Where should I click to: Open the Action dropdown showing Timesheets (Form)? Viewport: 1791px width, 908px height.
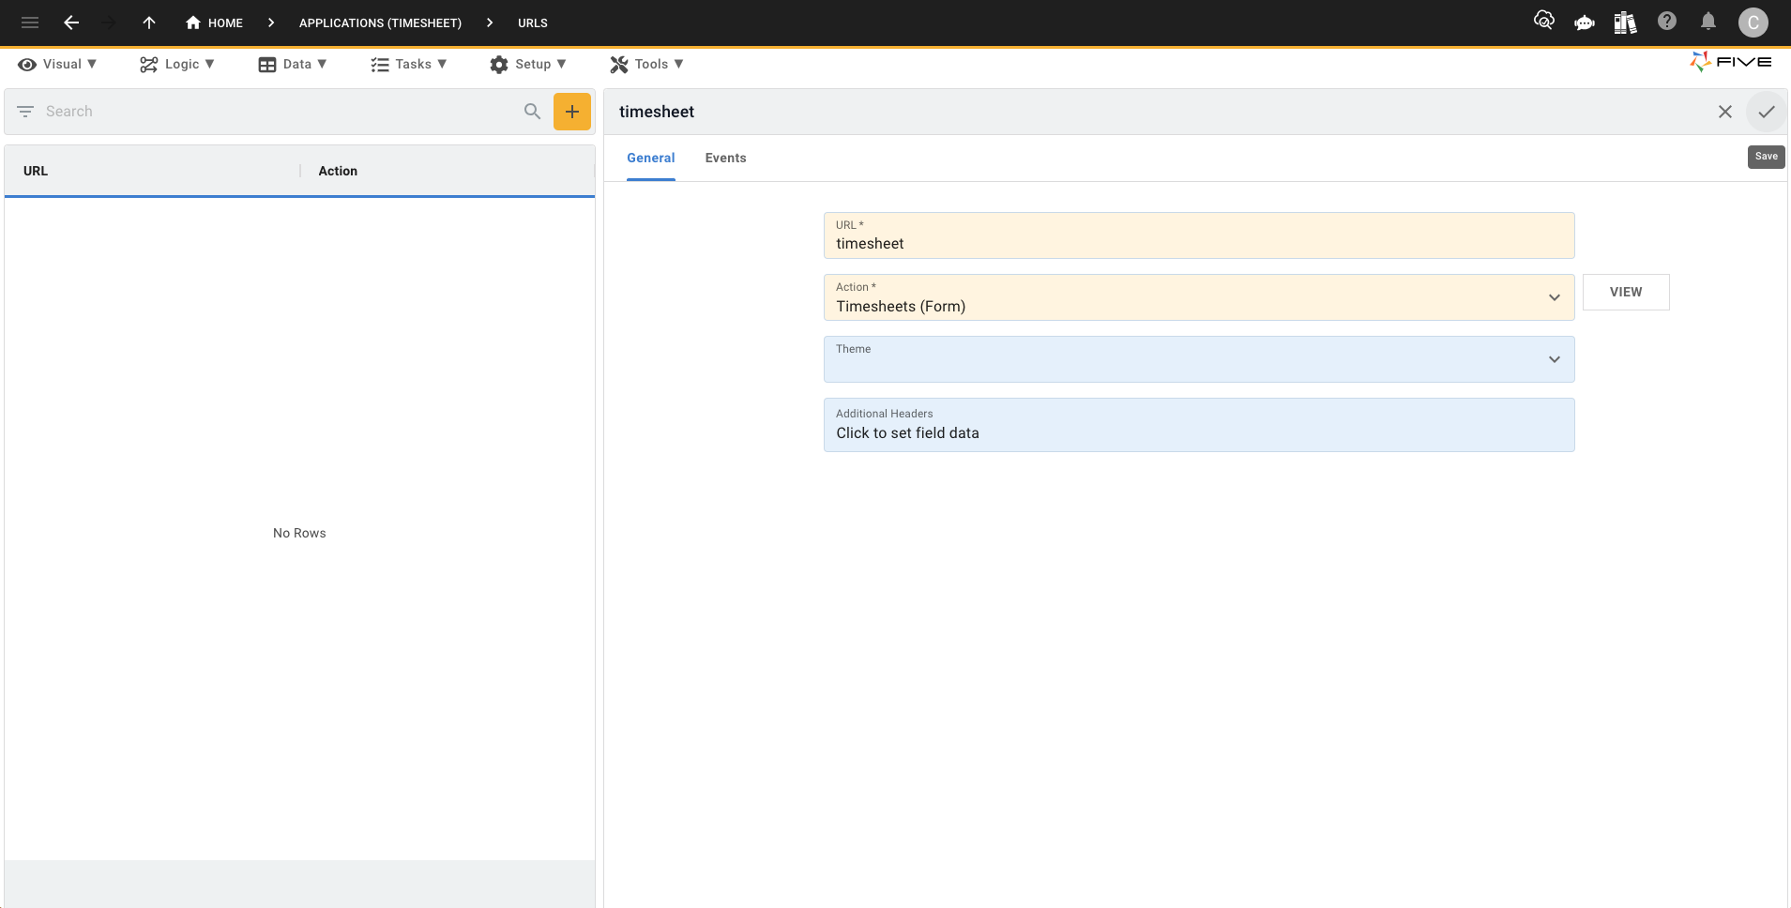point(1555,297)
